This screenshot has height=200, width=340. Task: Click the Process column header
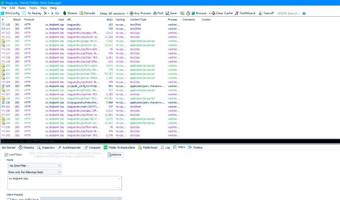point(172,20)
